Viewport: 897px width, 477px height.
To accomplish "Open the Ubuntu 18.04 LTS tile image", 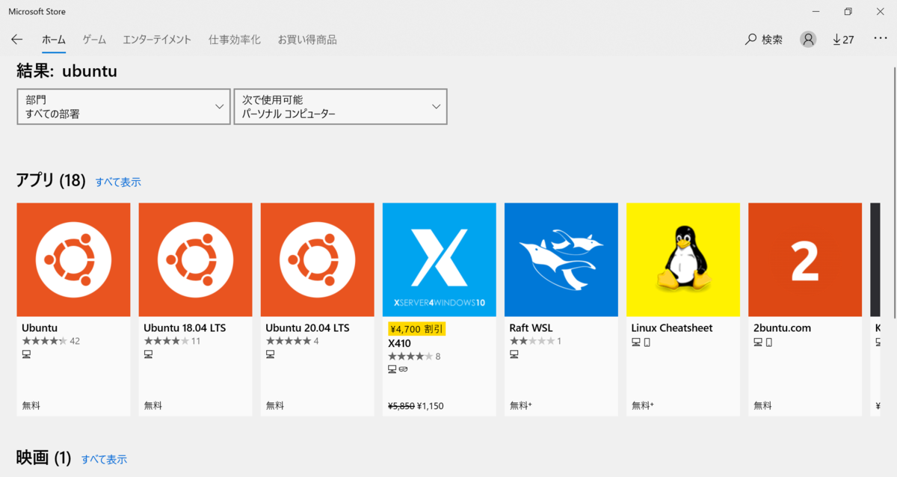I will tap(195, 259).
